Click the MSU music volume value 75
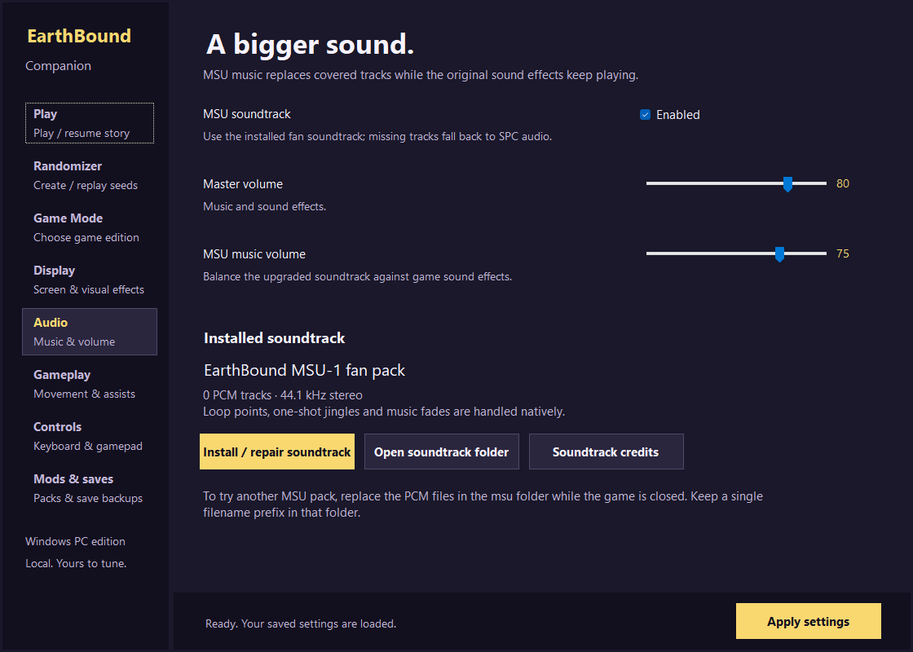 pyautogui.click(x=843, y=253)
